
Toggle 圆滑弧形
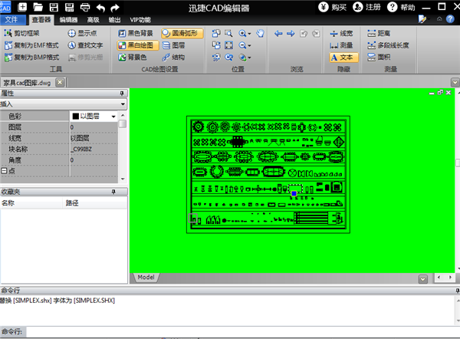point(182,33)
